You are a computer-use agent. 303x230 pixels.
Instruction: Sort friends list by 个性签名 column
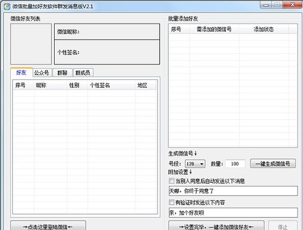111,85
